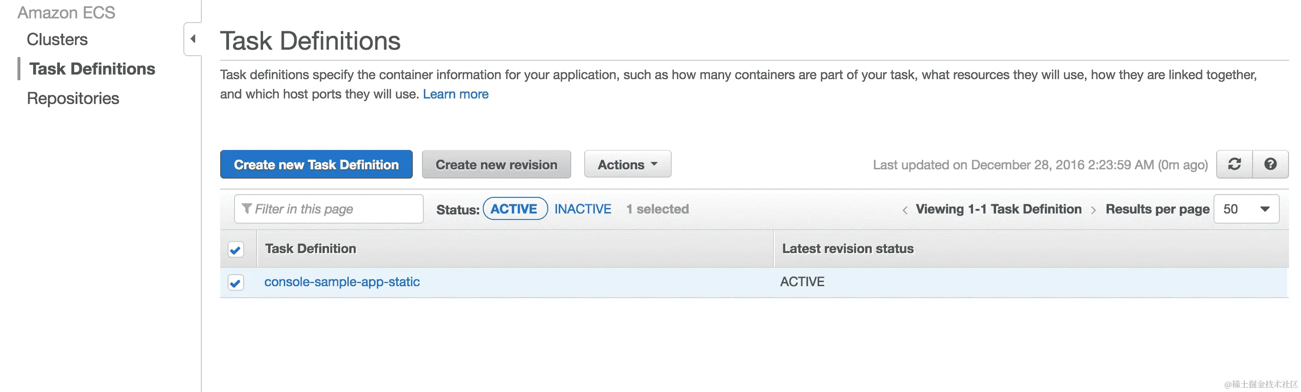The image size is (1301, 392).
Task: Open the Learn more link
Action: click(x=455, y=94)
